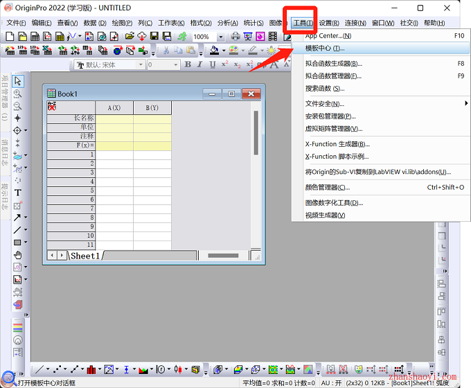Click the Underline formatting button
This screenshot has width=471, height=388.
[x=213, y=64]
